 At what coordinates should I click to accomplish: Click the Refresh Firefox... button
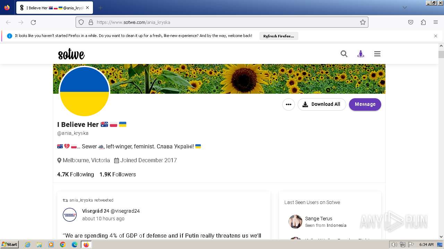click(x=279, y=36)
